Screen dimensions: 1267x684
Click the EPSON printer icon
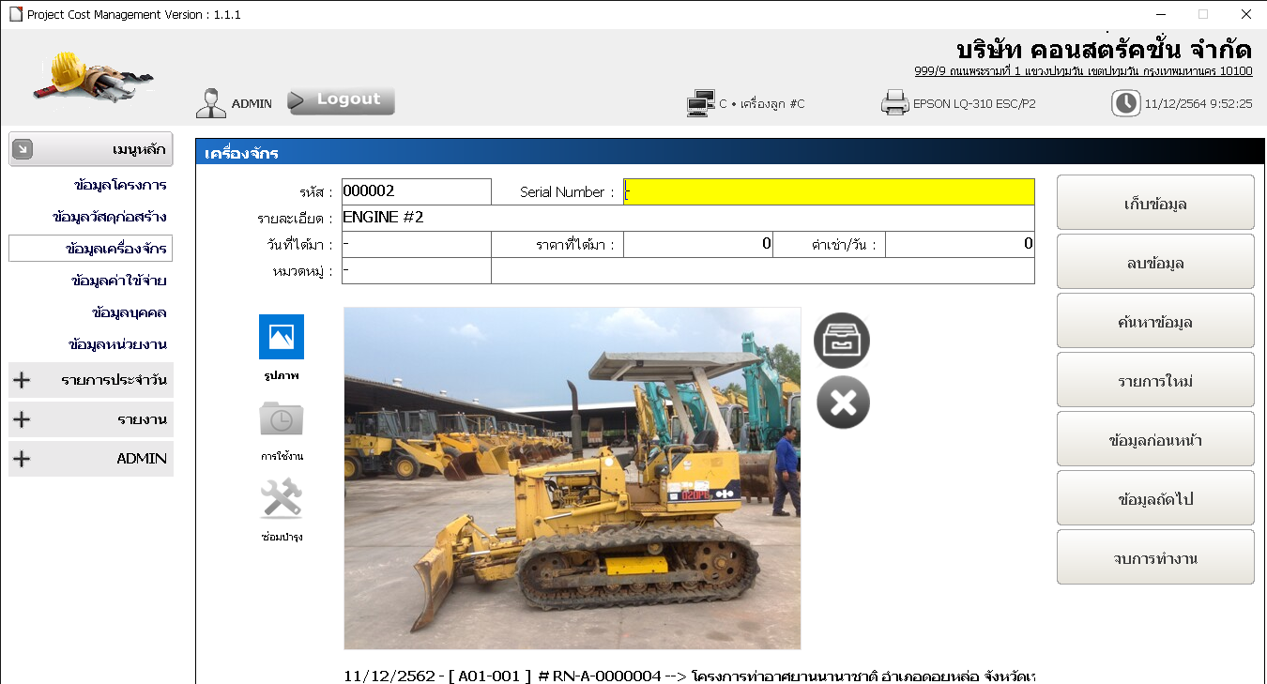tap(894, 103)
